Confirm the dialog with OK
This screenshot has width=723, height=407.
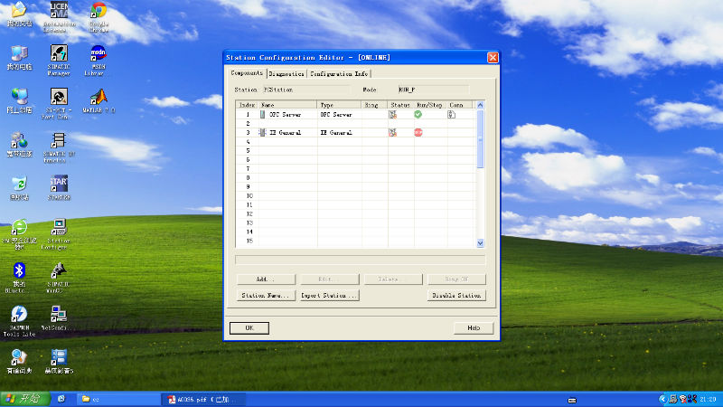pyautogui.click(x=249, y=328)
